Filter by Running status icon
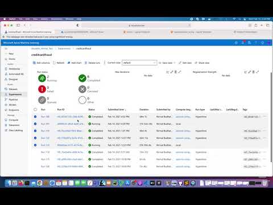 pyautogui.click(x=42, y=78)
